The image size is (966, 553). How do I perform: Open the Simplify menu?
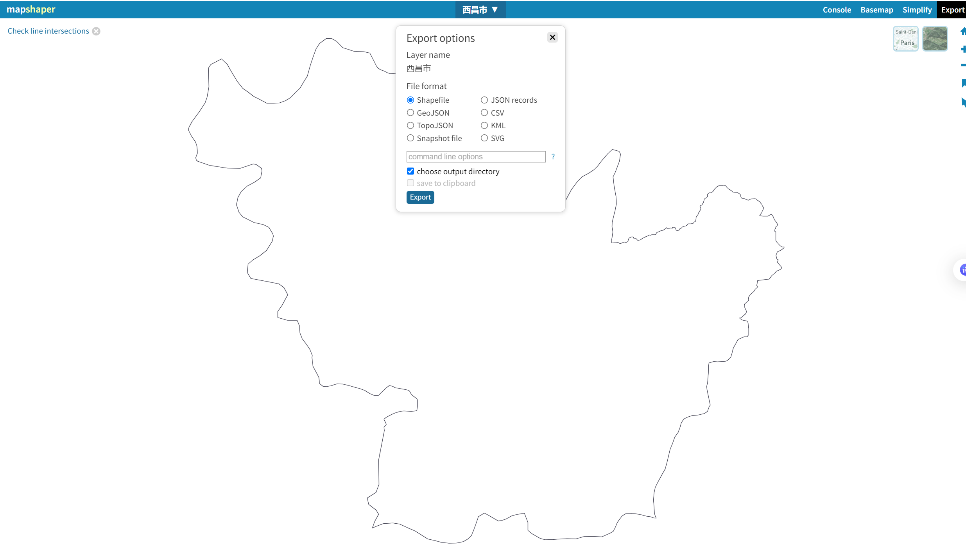coord(917,10)
